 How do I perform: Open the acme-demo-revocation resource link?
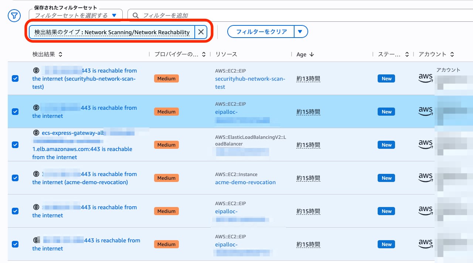click(x=245, y=182)
